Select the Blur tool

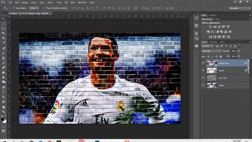coord(4,77)
